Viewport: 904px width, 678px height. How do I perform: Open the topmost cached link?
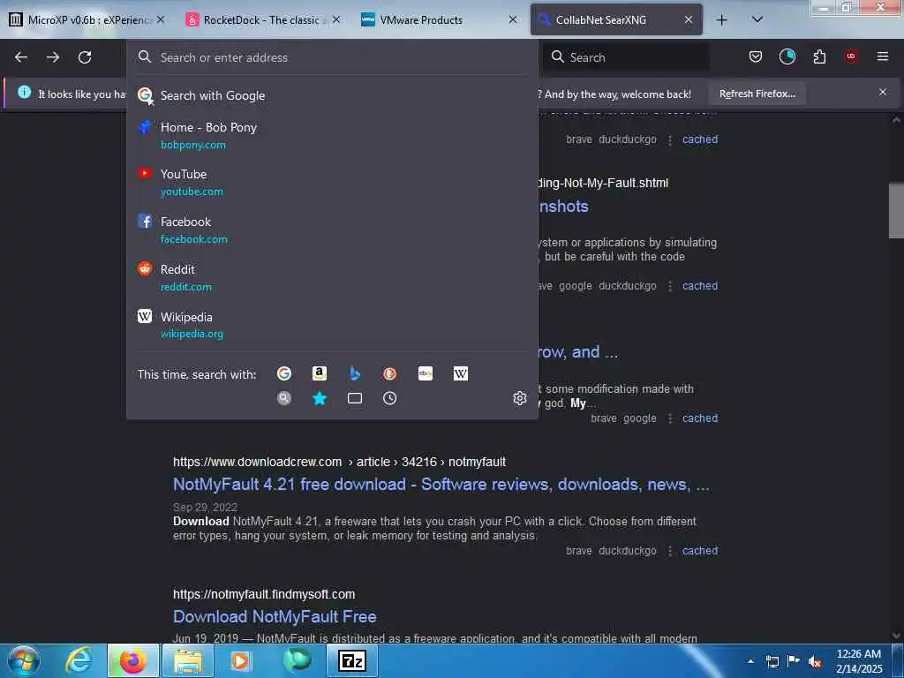click(700, 139)
